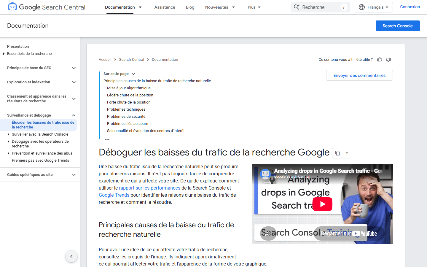Click Envoyer des commentaires button
Image resolution: width=427 pixels, height=267 pixels.
click(x=359, y=75)
